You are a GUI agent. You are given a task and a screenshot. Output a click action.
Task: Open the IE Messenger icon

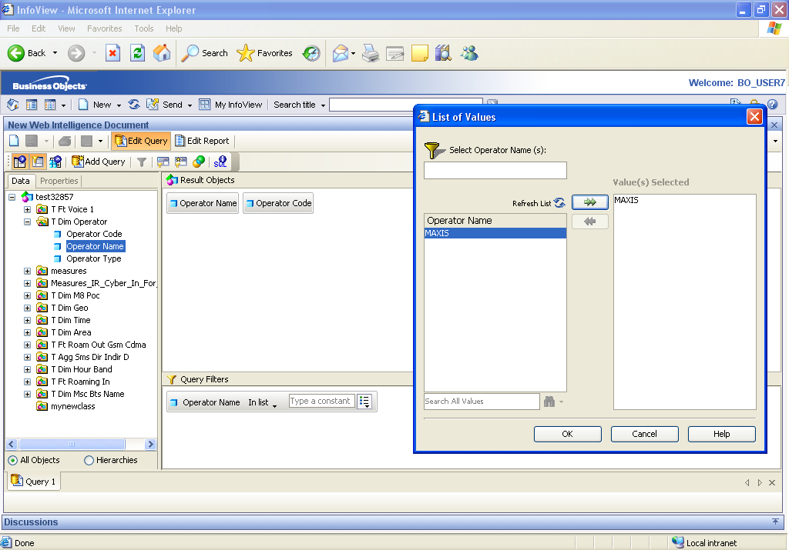[469, 53]
